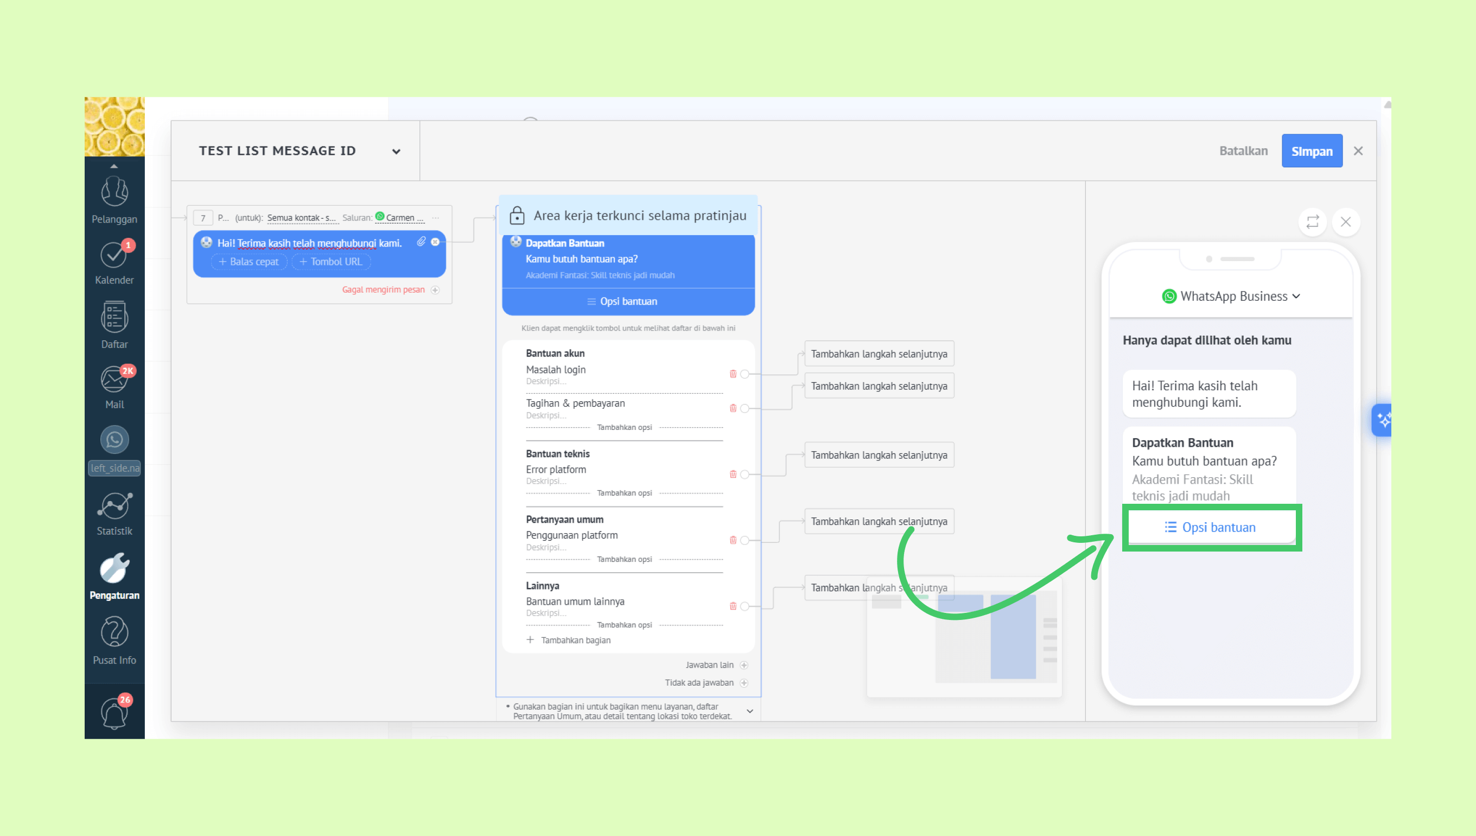1476x836 pixels.
Task: Click the Bantuan umum lainnya connector circle
Action: coord(745,606)
